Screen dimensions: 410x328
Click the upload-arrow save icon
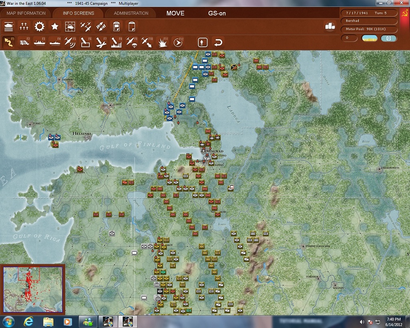(203, 42)
